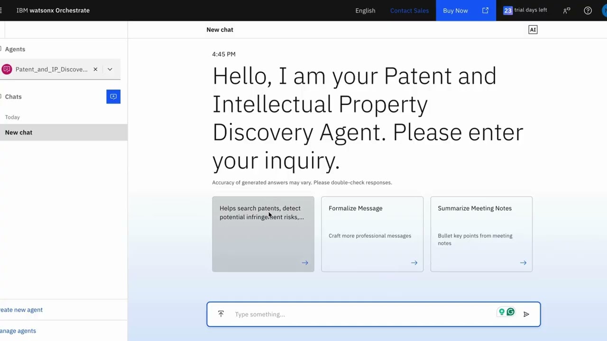This screenshot has height=341, width=607.
Task: Expand the agent selector dropdown chevron
Action: [110, 69]
